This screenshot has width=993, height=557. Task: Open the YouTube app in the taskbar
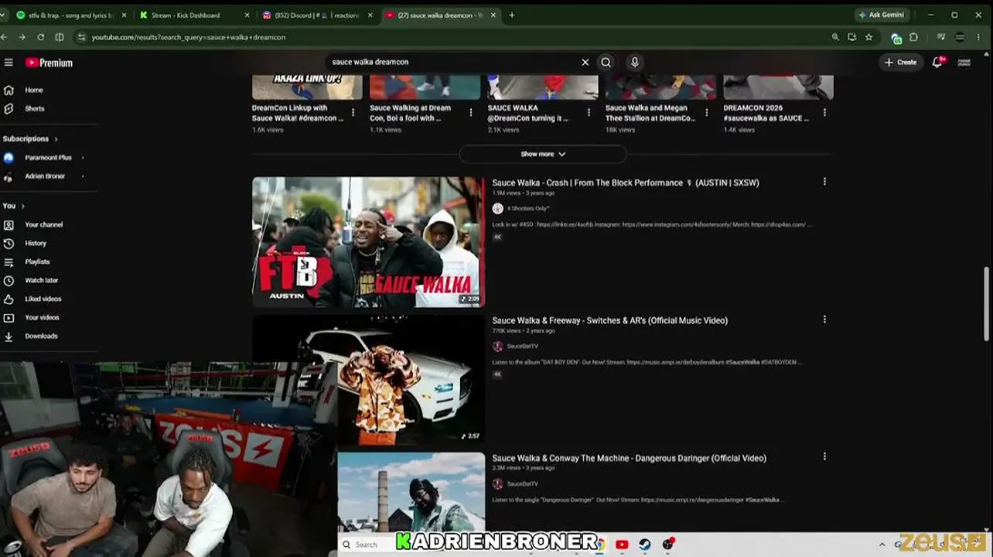click(x=622, y=545)
